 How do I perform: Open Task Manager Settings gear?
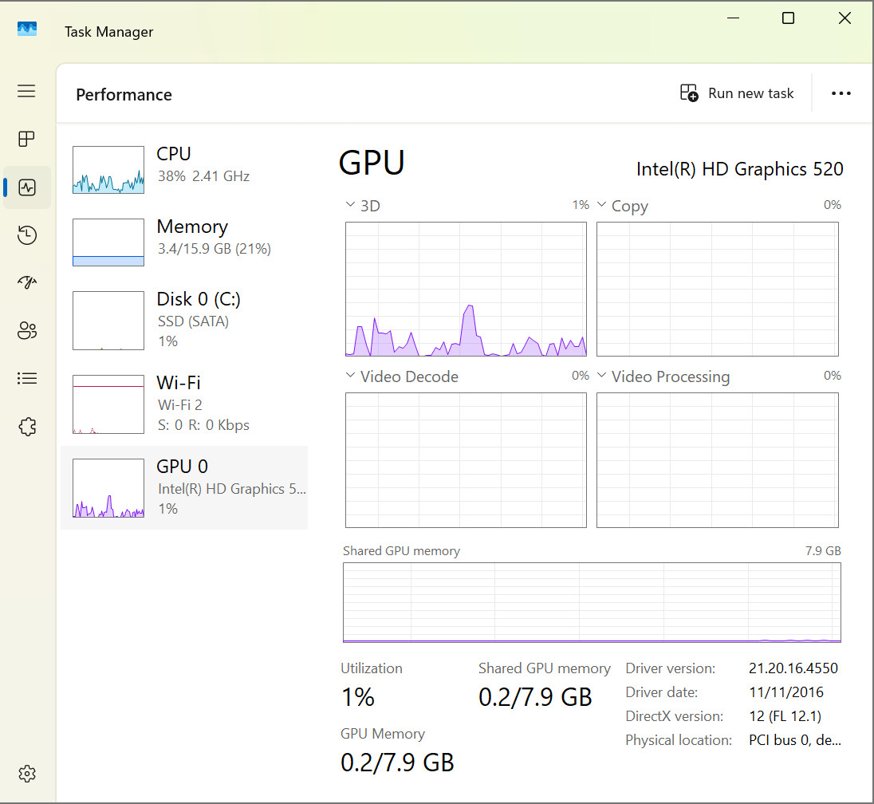pyautogui.click(x=27, y=774)
